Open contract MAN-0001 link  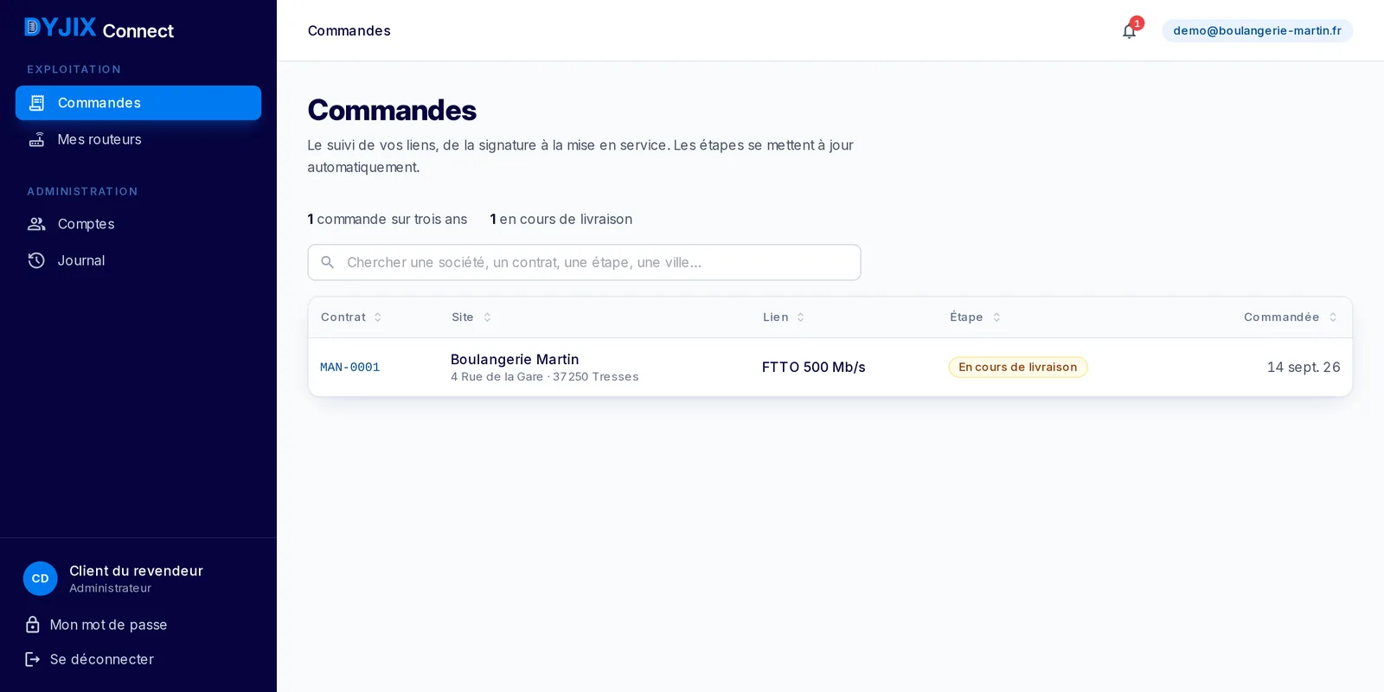click(x=349, y=368)
